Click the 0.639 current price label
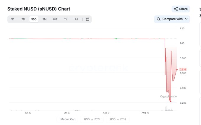Viewport: 201px width, 125px height. [183, 70]
